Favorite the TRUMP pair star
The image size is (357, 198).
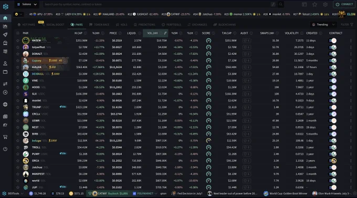(x=18, y=107)
